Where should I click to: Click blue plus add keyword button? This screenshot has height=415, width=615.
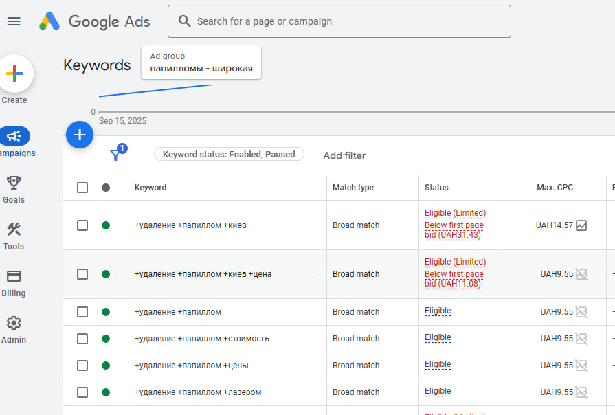pyautogui.click(x=79, y=134)
